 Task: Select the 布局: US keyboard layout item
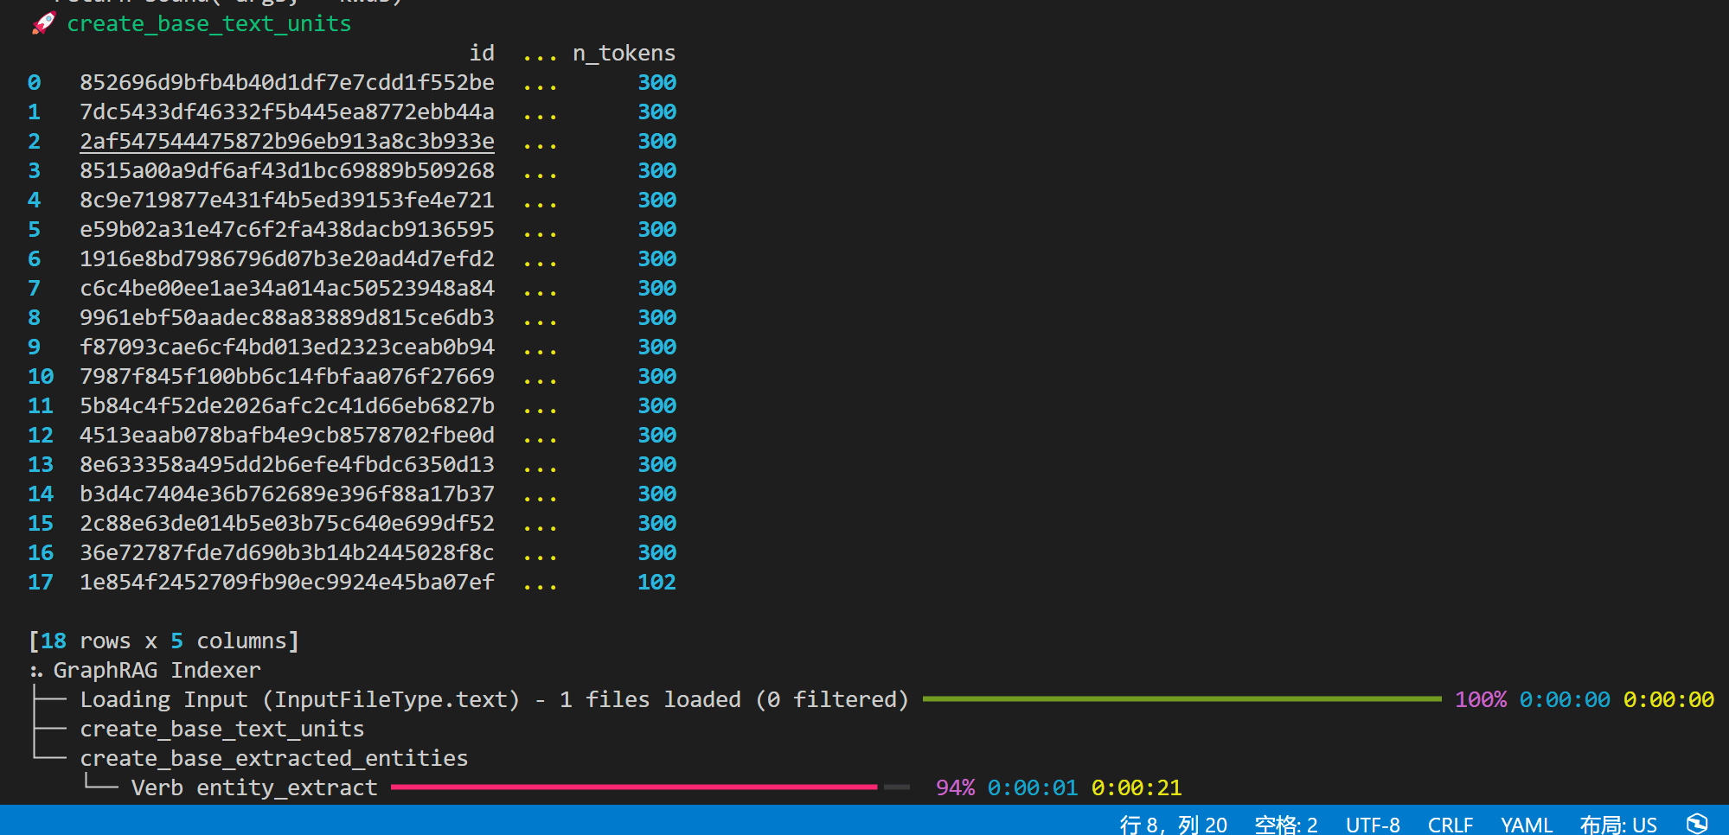(x=1617, y=825)
